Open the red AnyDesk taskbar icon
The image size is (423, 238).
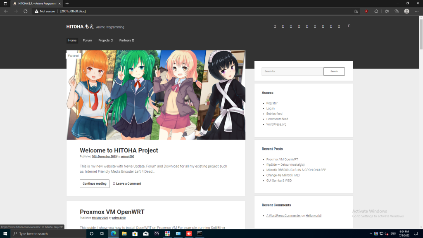pyautogui.click(x=189, y=234)
